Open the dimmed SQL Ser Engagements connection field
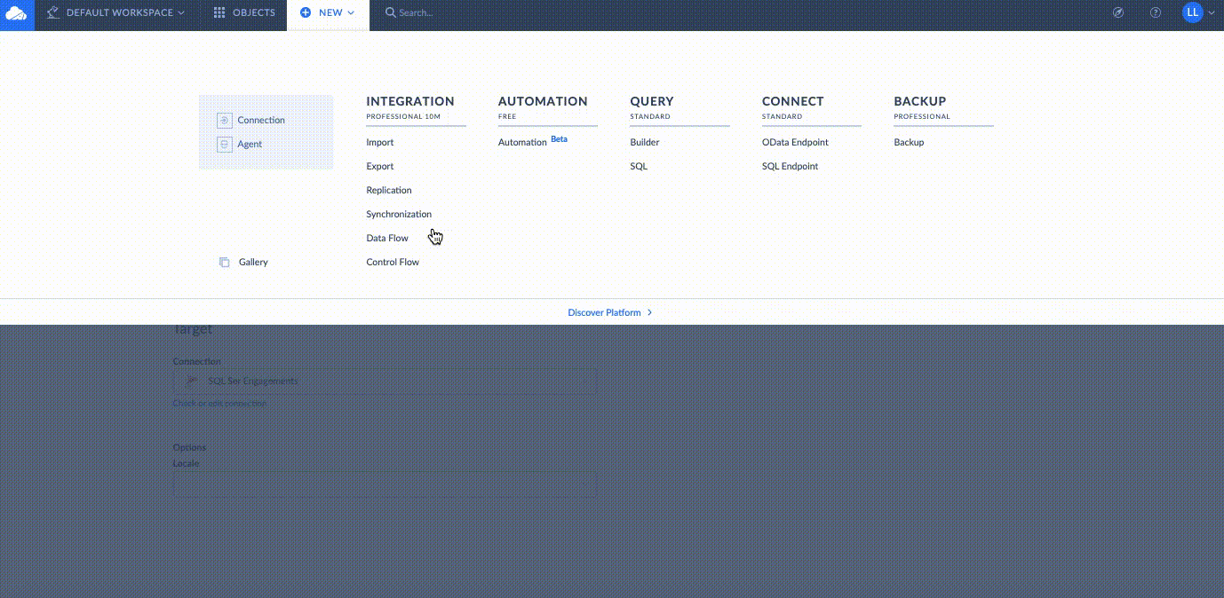1224x598 pixels. [385, 381]
